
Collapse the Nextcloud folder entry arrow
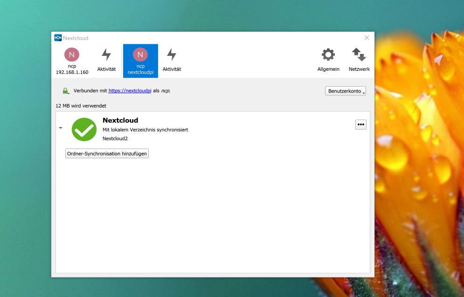tap(61, 128)
